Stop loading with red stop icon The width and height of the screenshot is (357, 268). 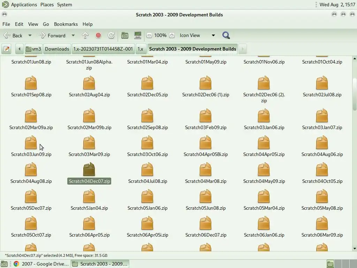coord(98,35)
